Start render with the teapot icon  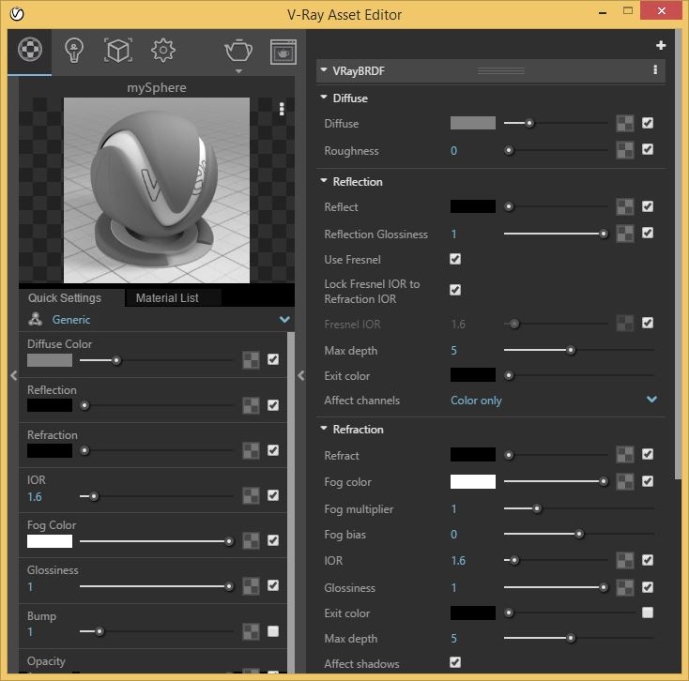pos(238,51)
